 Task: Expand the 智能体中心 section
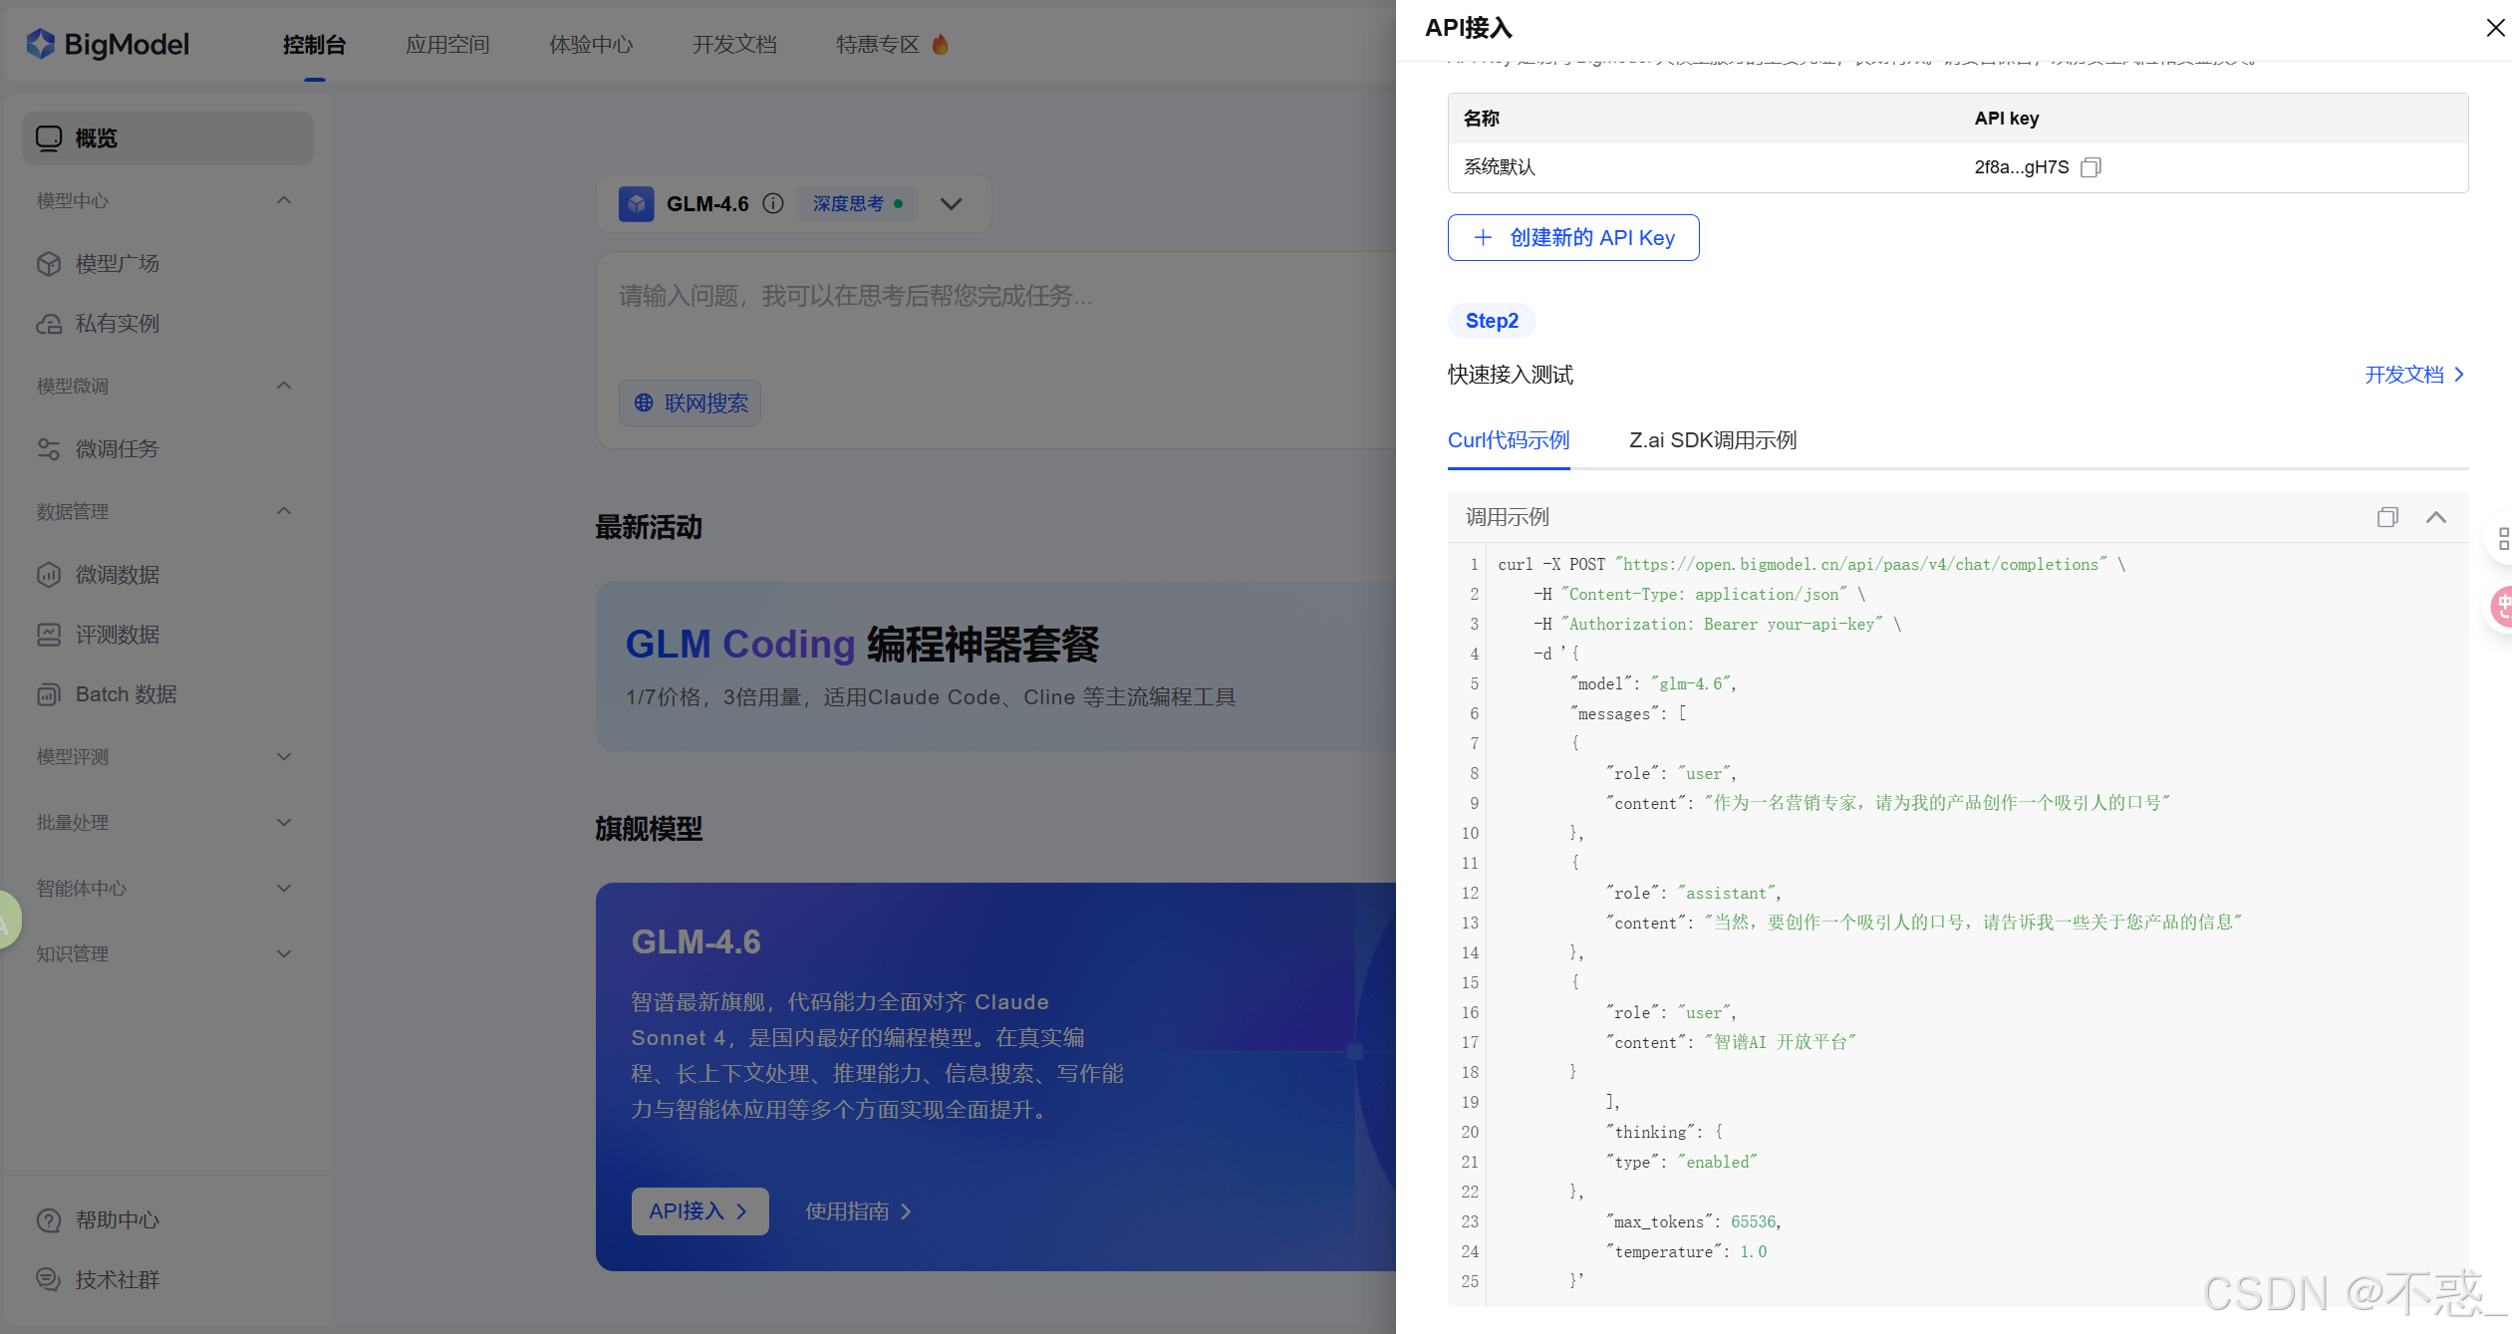coord(284,888)
